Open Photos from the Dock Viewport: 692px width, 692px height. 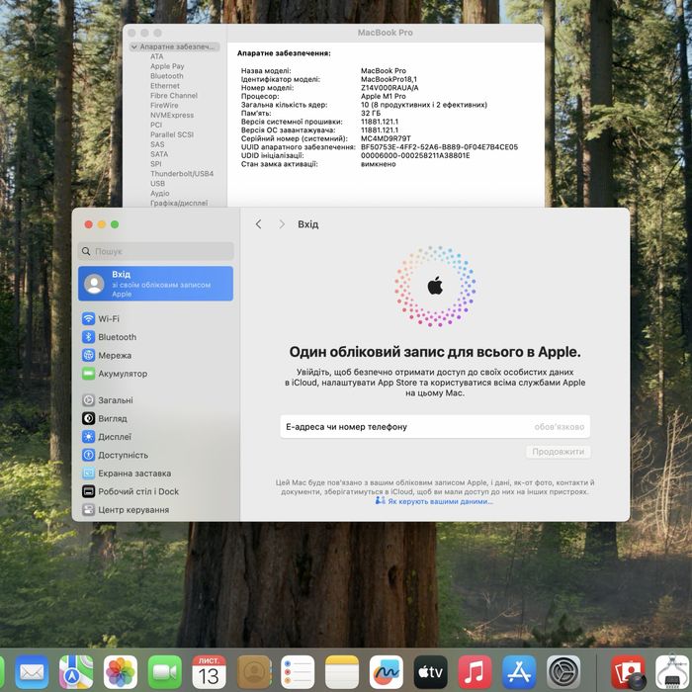[121, 672]
